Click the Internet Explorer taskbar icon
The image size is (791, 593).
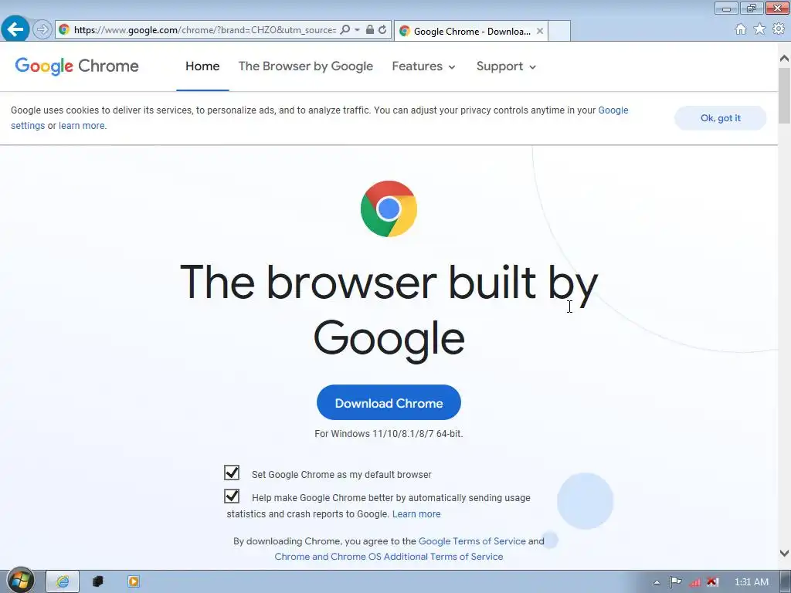[x=63, y=581]
